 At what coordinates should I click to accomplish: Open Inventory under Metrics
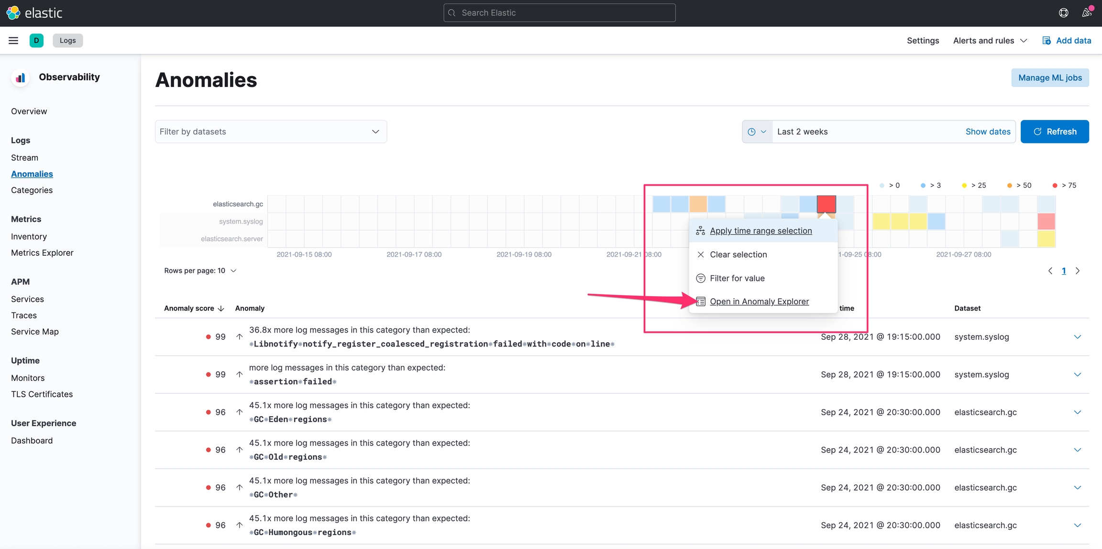pos(29,237)
